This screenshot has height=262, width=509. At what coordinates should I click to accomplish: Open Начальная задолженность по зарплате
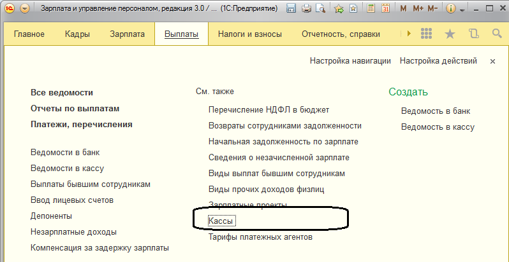coord(283,141)
